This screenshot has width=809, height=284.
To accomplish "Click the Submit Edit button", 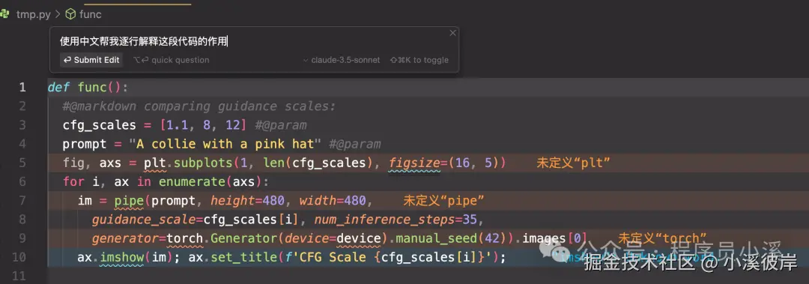I will point(91,60).
